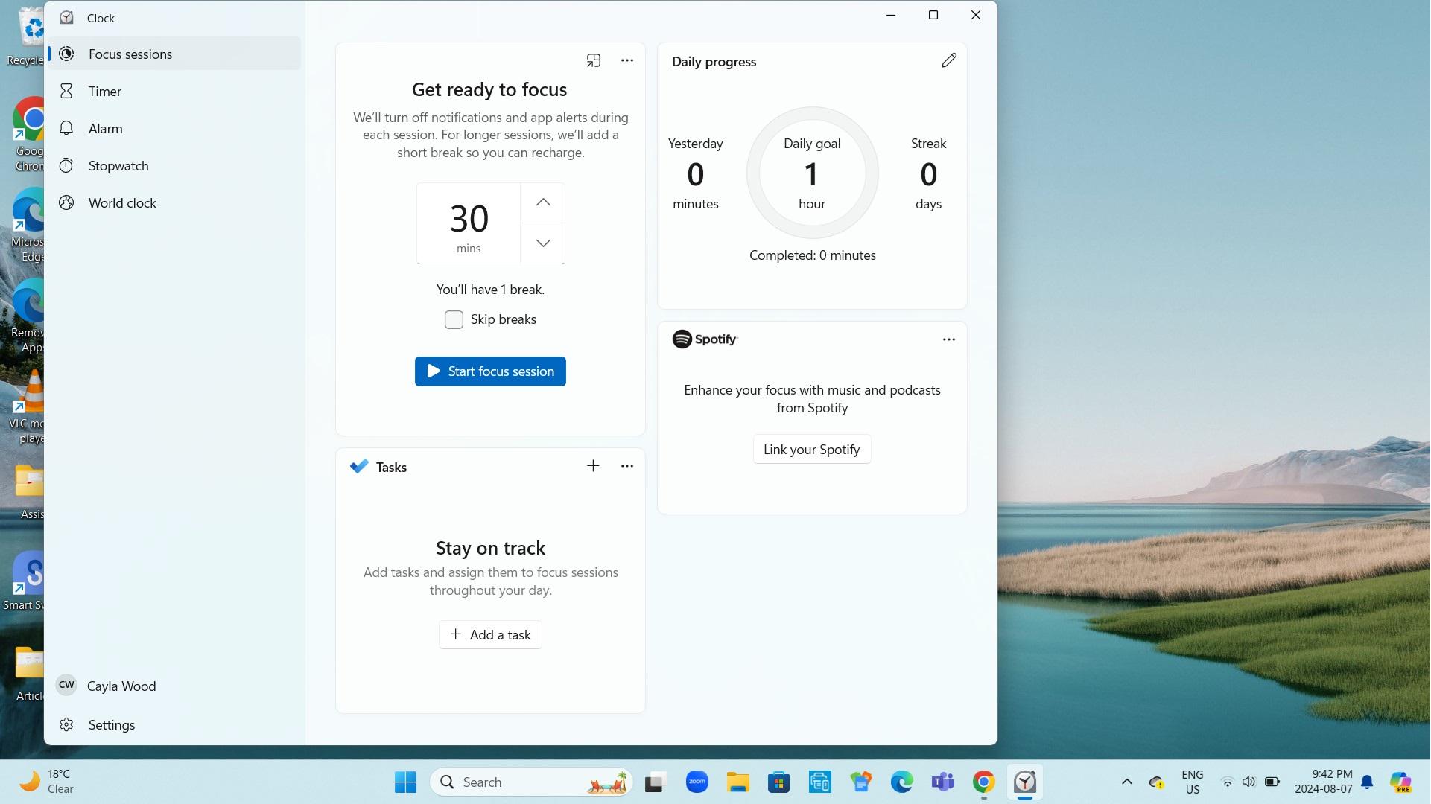Select World clock in sidebar
This screenshot has width=1431, height=804.
174,203
